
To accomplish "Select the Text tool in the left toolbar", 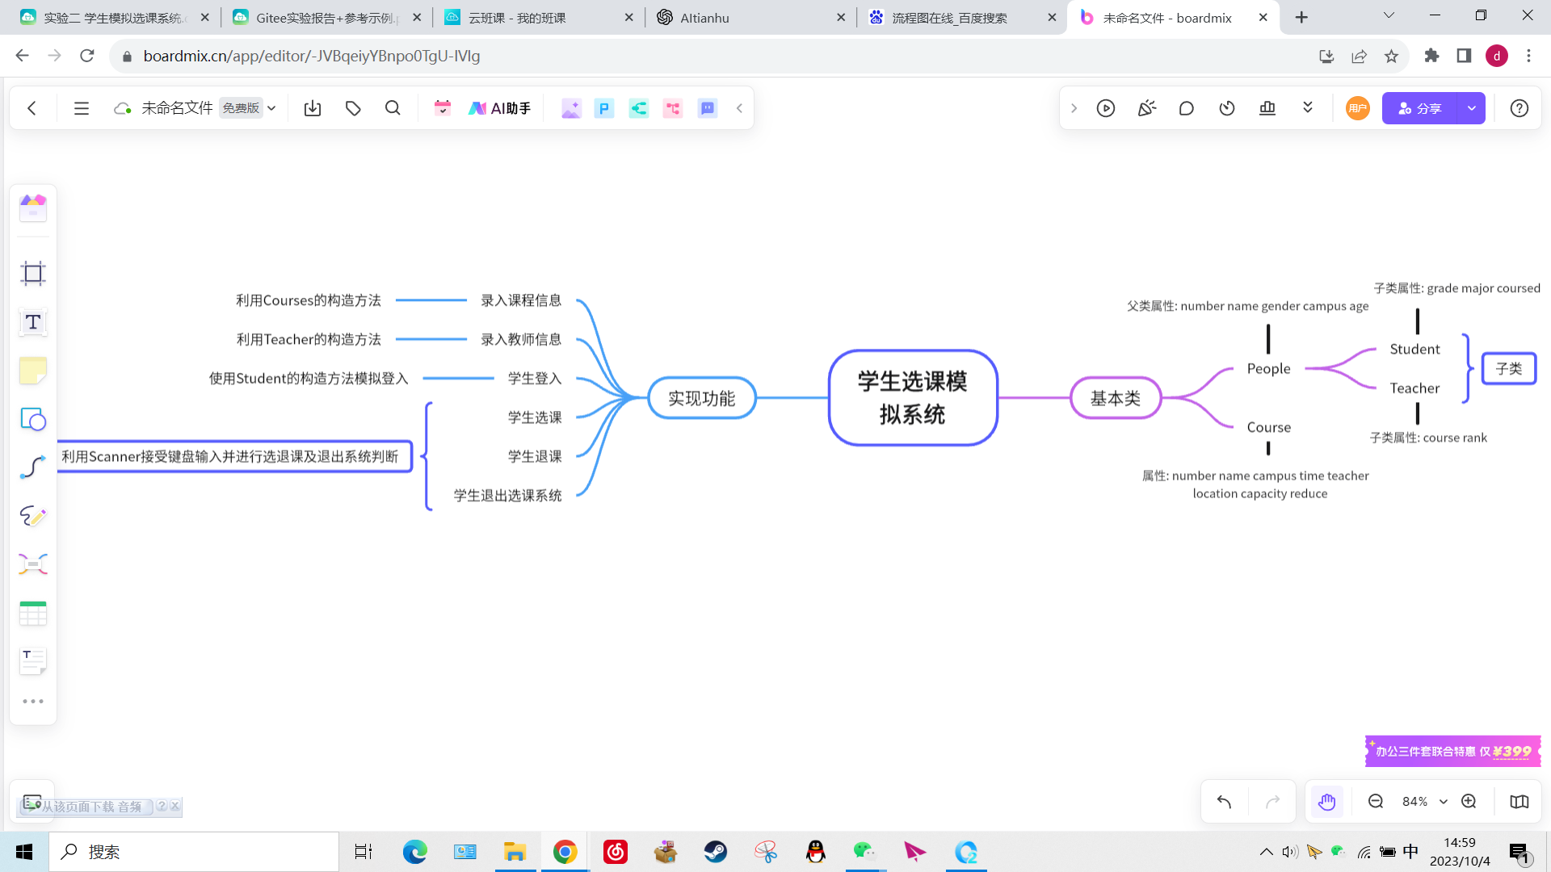I will click(x=32, y=321).
